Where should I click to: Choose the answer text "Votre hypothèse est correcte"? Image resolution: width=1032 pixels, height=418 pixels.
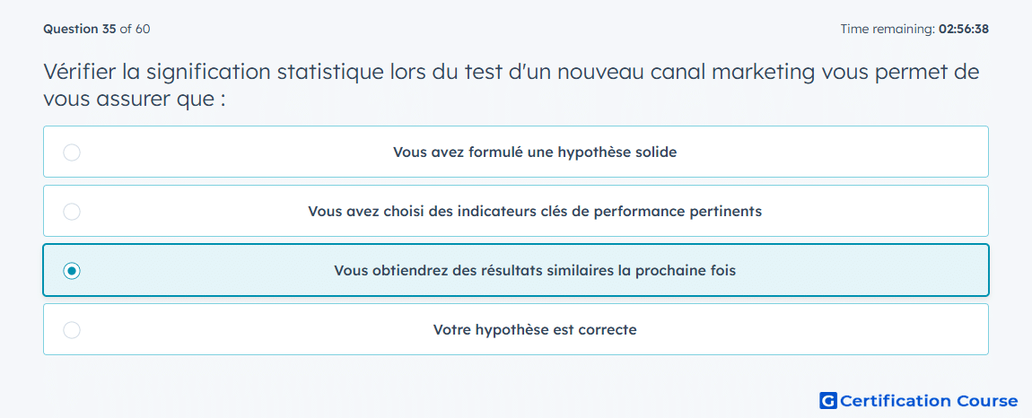point(535,330)
